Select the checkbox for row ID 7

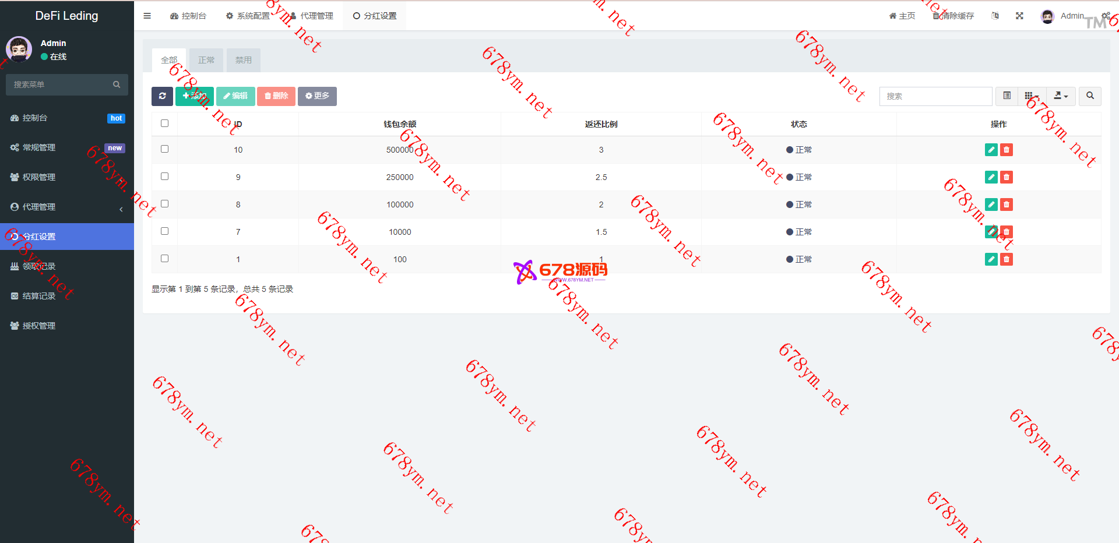(164, 231)
